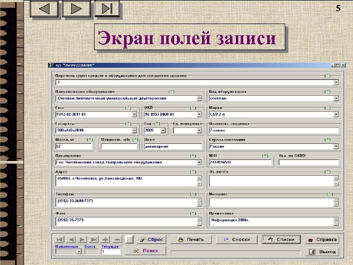
Task: Go to last record navigator button
Action: [94, 239]
